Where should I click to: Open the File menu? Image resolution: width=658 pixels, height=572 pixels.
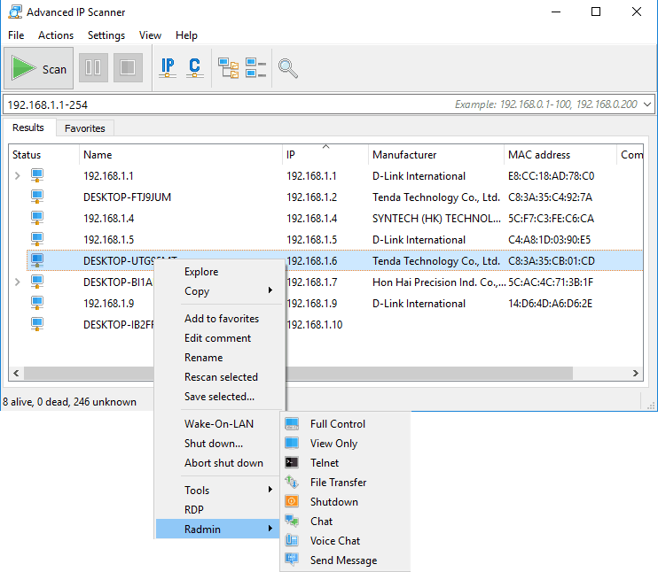pyautogui.click(x=16, y=35)
